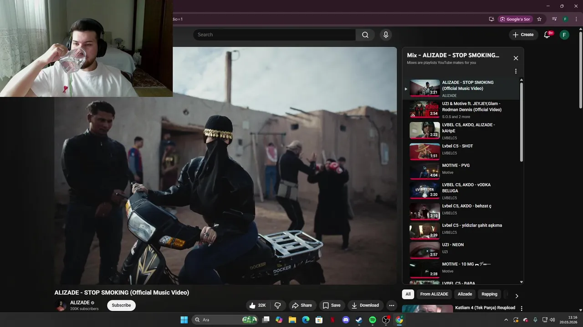This screenshot has height=327, width=583.
Task: Open the ALIZADE channel avatar
Action: 61,305
